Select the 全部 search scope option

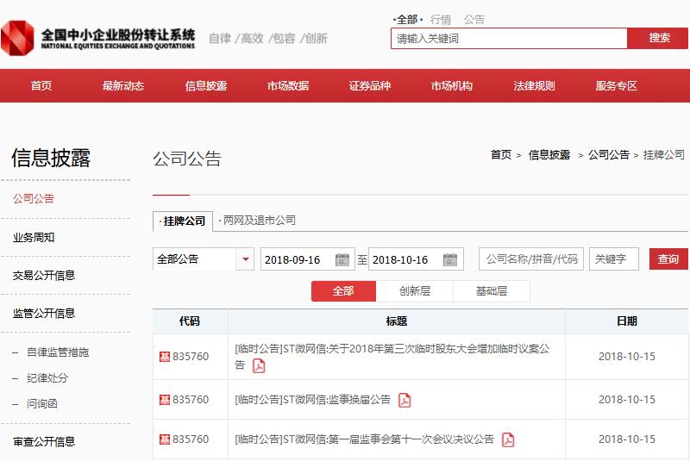[x=407, y=20]
